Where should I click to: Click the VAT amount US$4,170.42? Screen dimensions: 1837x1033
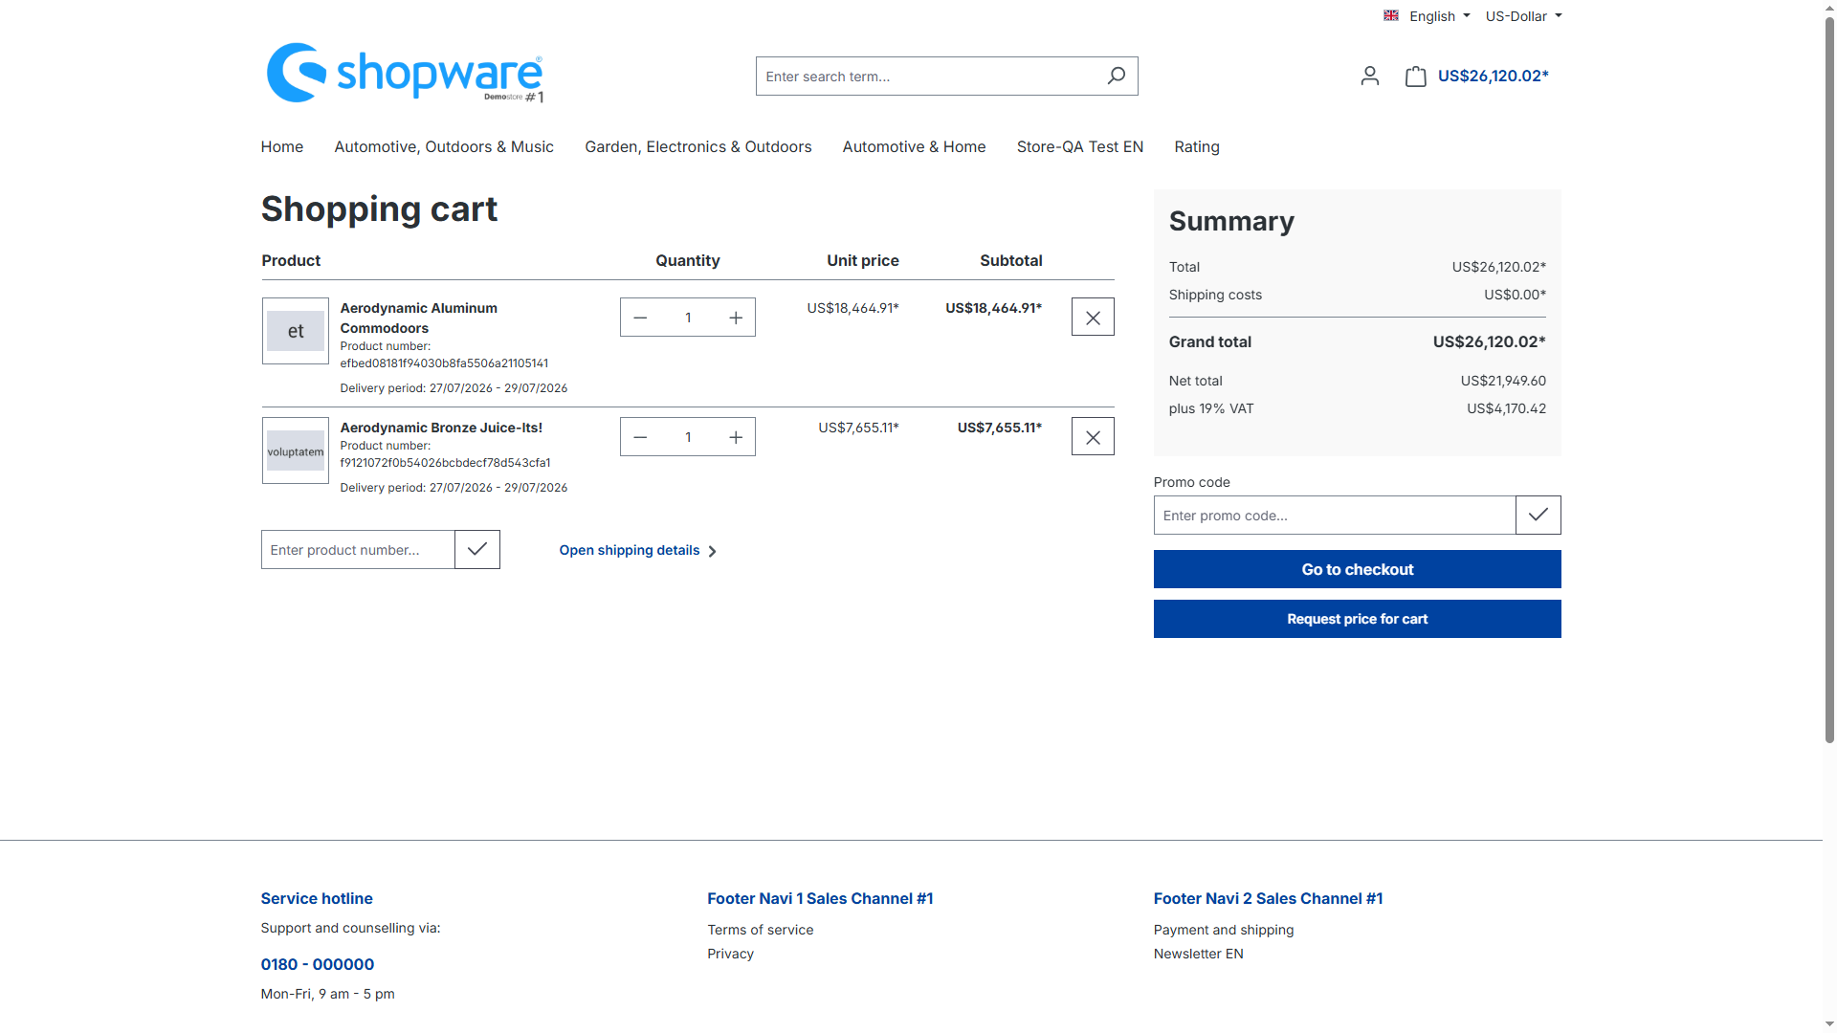(1506, 408)
